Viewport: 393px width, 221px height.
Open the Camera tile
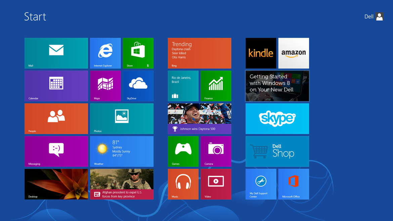216,151
